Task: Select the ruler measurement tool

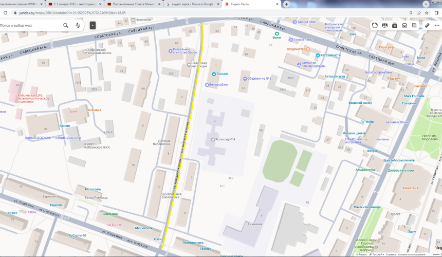Action: click(x=427, y=25)
